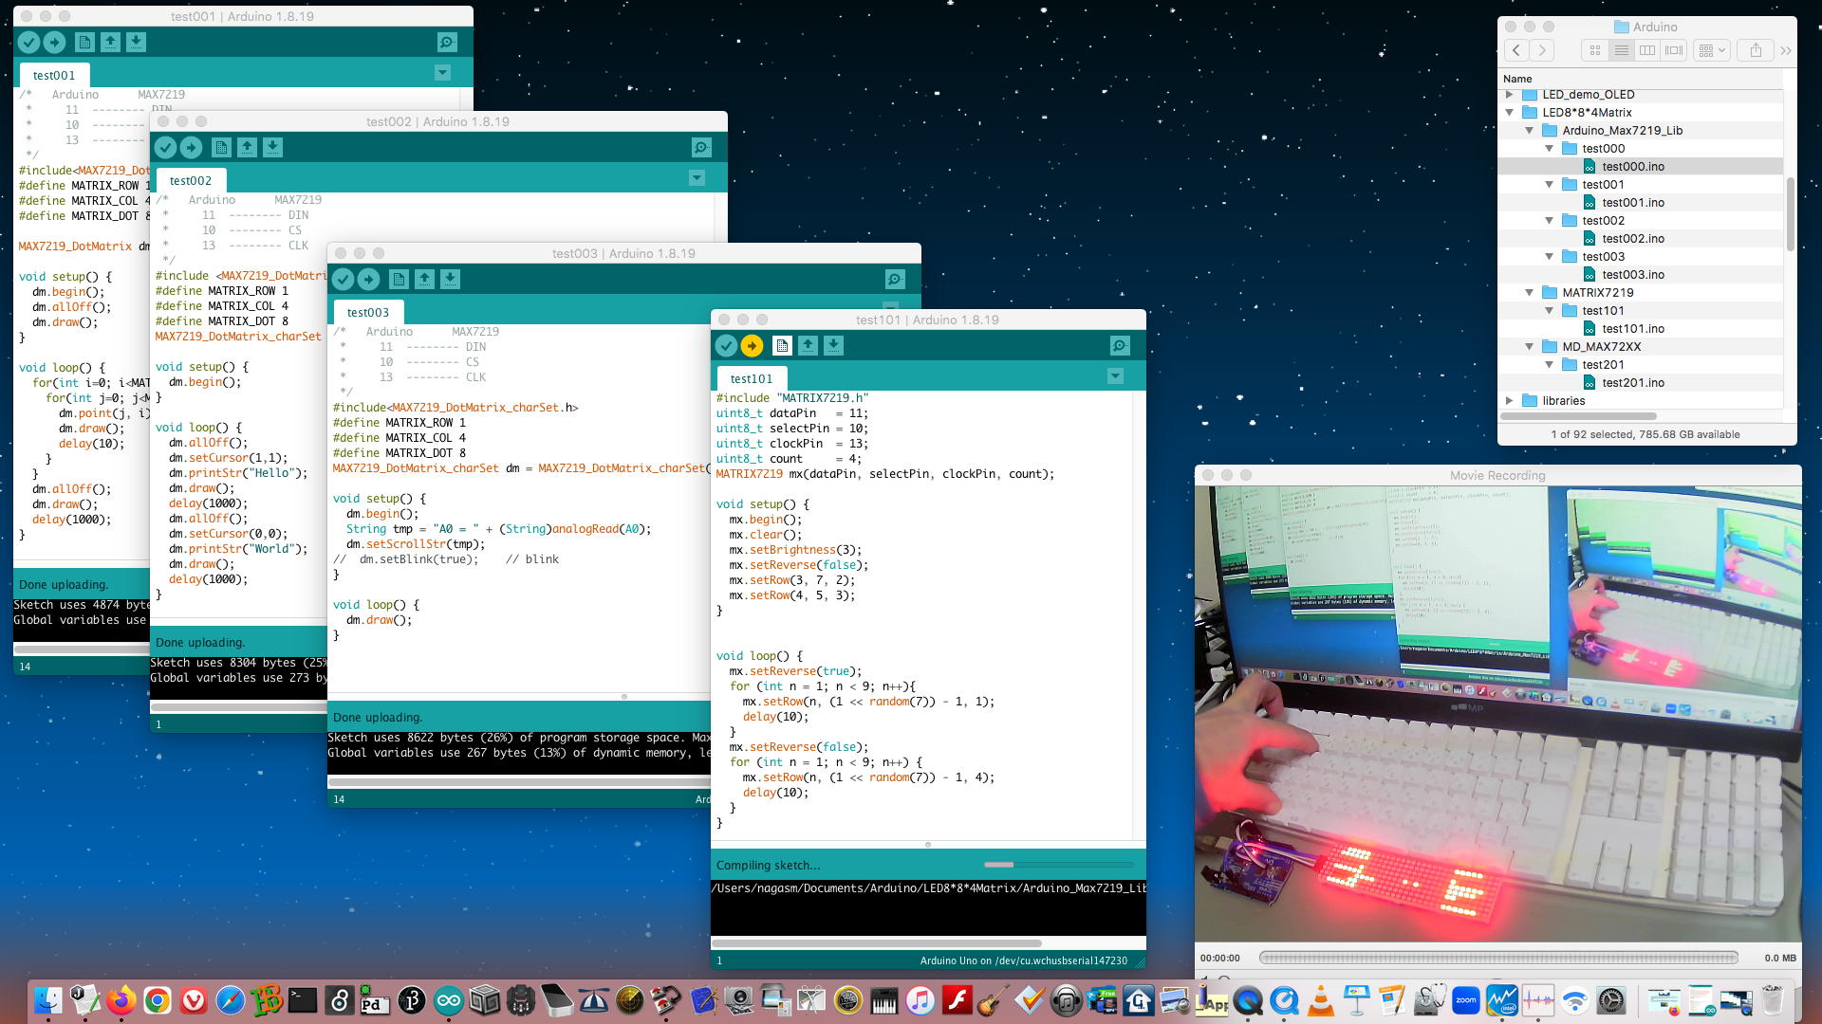The height and width of the screenshot is (1024, 1822).
Task: Switch Finder to icon view
Action: click(1595, 50)
